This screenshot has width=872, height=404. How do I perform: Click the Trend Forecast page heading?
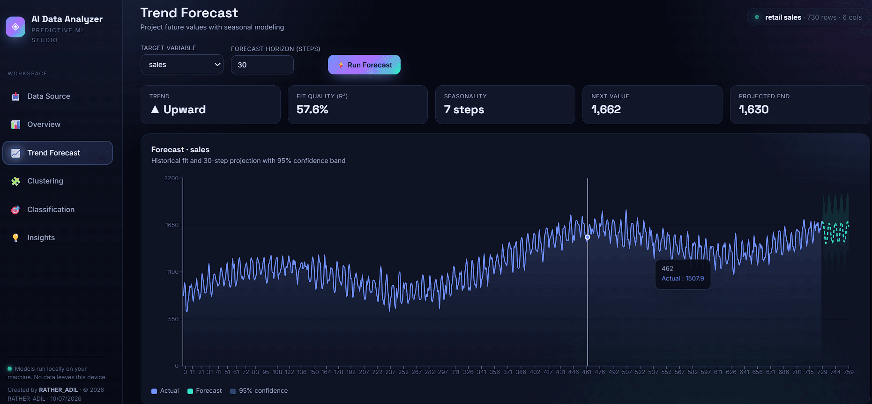pos(189,13)
